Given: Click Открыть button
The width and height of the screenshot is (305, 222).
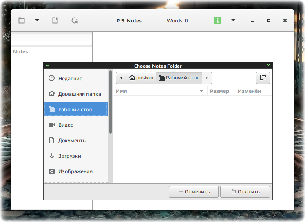Looking at the screenshot, I should [x=245, y=192].
